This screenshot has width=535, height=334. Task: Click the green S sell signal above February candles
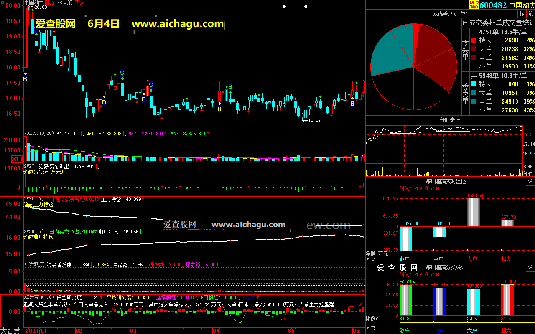point(122,73)
